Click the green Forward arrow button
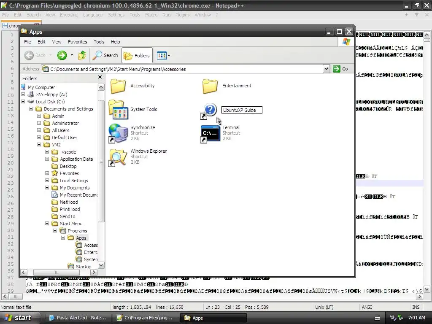The image size is (432, 324). coord(62,55)
